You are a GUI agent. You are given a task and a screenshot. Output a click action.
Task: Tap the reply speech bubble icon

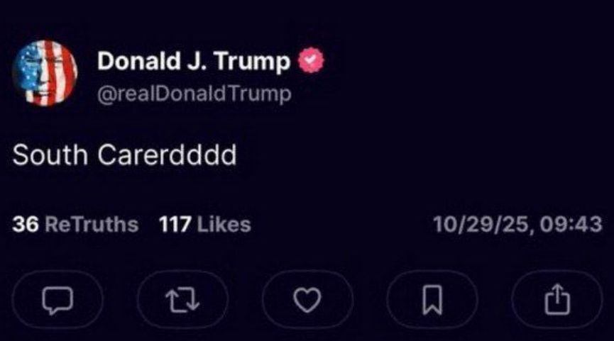[57, 300]
